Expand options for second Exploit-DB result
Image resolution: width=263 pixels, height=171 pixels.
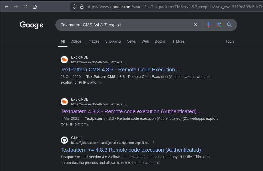[126, 104]
